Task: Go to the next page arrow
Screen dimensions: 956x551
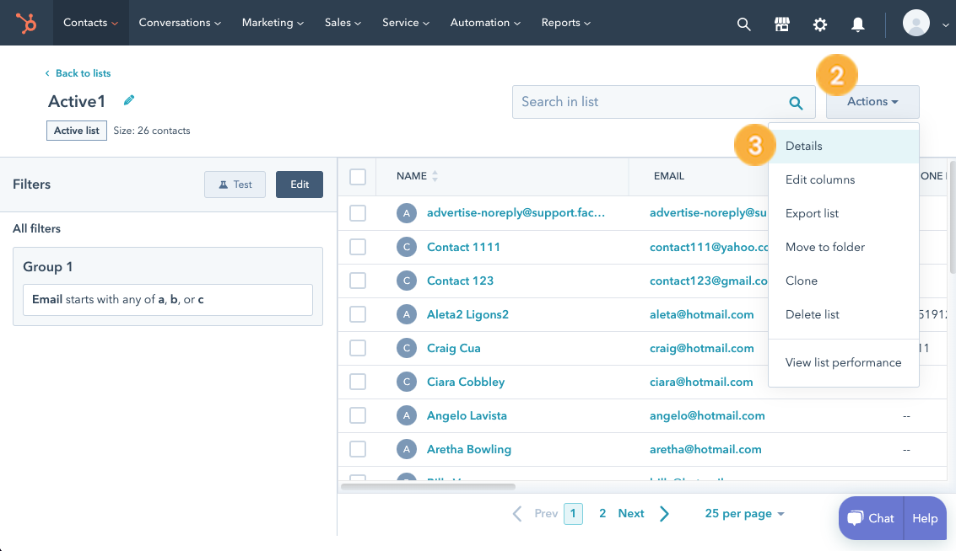Action: click(665, 514)
